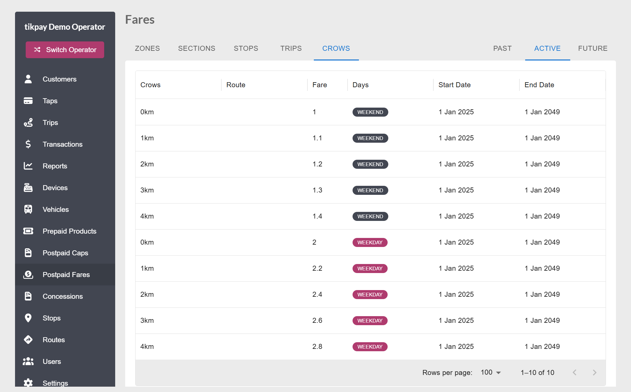
Task: Select the Trips route icon
Action: pos(28,123)
